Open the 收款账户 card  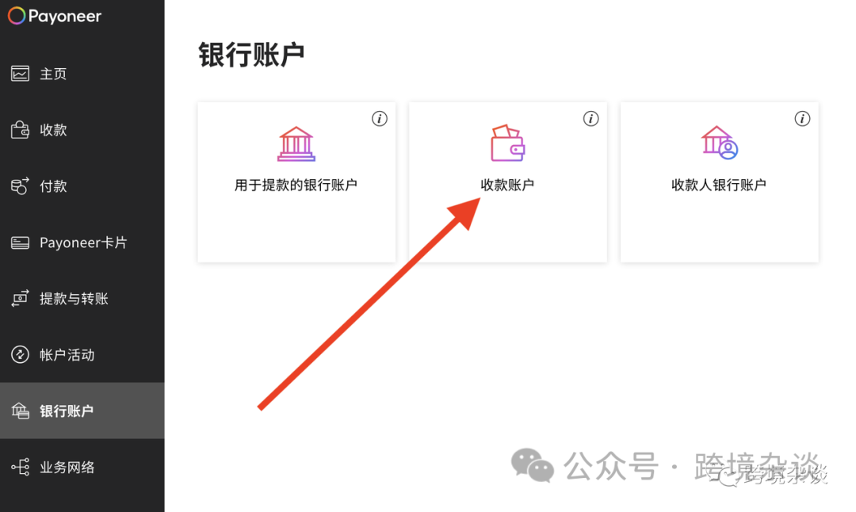508,181
